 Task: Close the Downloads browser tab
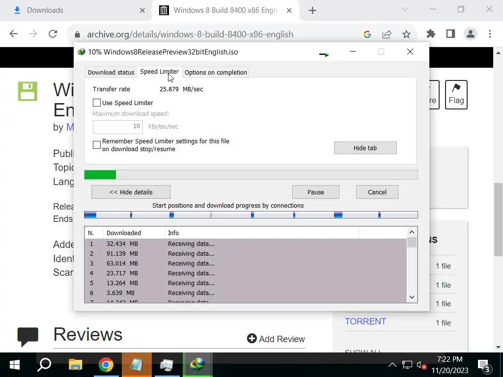point(142,11)
